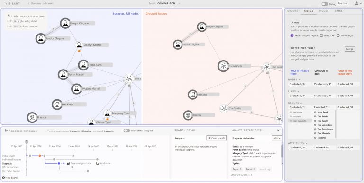Switch to NODES tab
This screenshot has width=364, height=183.
[324, 11]
